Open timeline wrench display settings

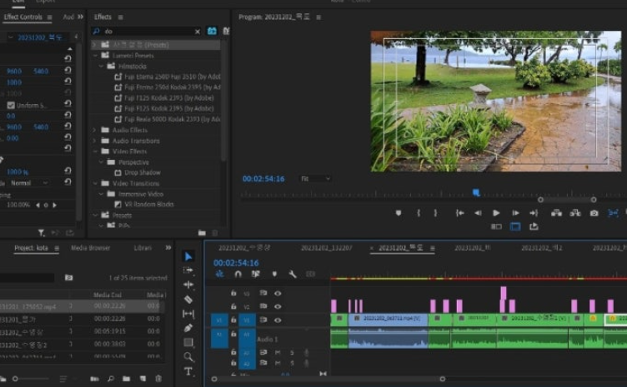pyautogui.click(x=293, y=274)
